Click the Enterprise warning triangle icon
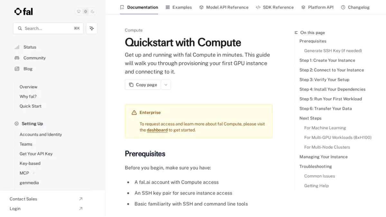The height and width of the screenshot is (217, 386). click(x=134, y=113)
